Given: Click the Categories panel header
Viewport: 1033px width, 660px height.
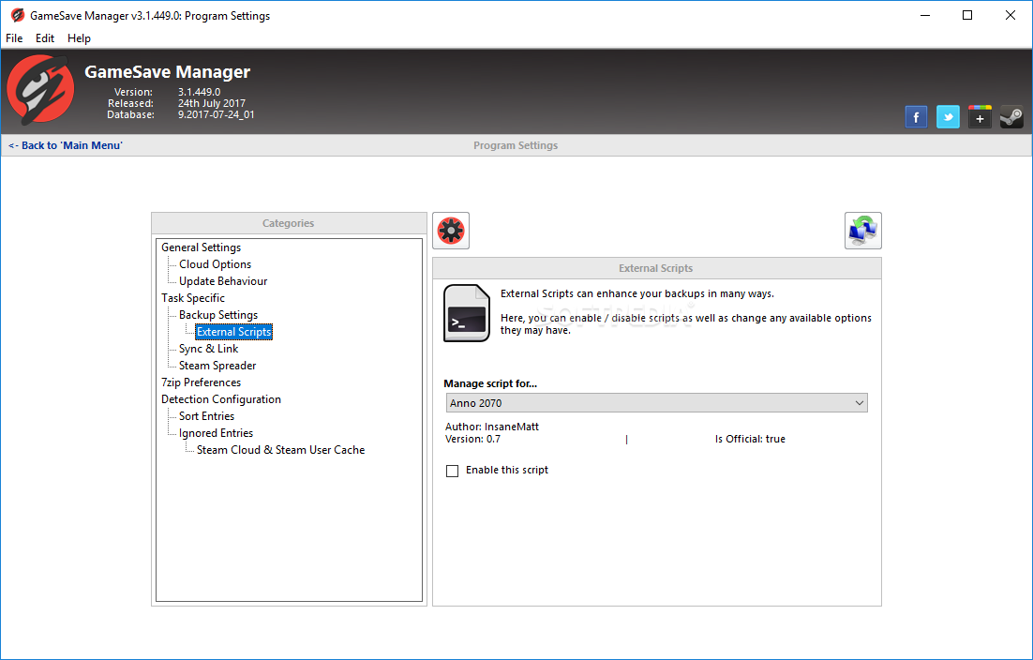Looking at the screenshot, I should [x=289, y=223].
